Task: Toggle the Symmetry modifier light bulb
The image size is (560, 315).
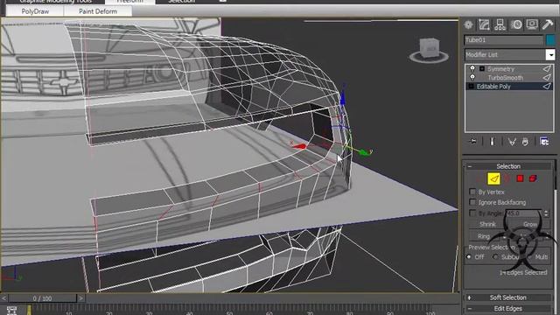Action: tap(472, 68)
